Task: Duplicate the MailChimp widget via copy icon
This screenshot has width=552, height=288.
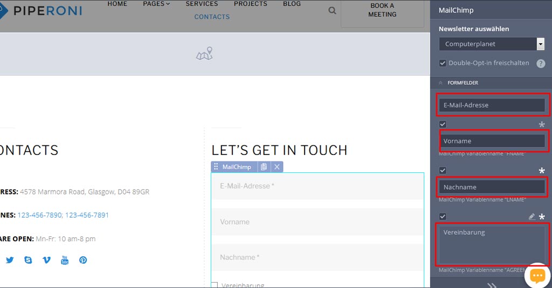Action: pos(264,167)
